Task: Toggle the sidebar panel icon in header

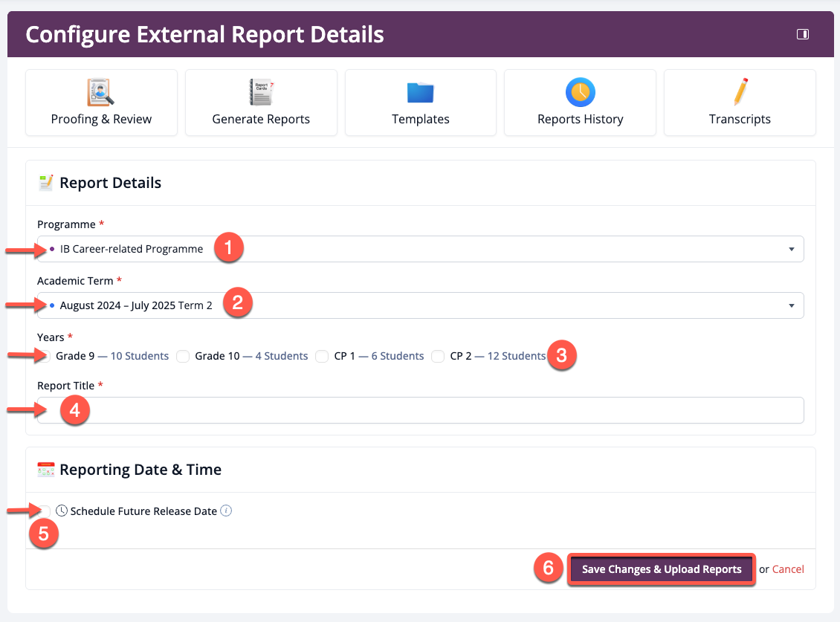Action: pos(803,34)
